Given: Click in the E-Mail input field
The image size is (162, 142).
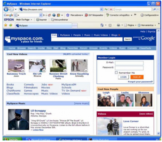Looking at the screenshot, I should click(129, 63).
